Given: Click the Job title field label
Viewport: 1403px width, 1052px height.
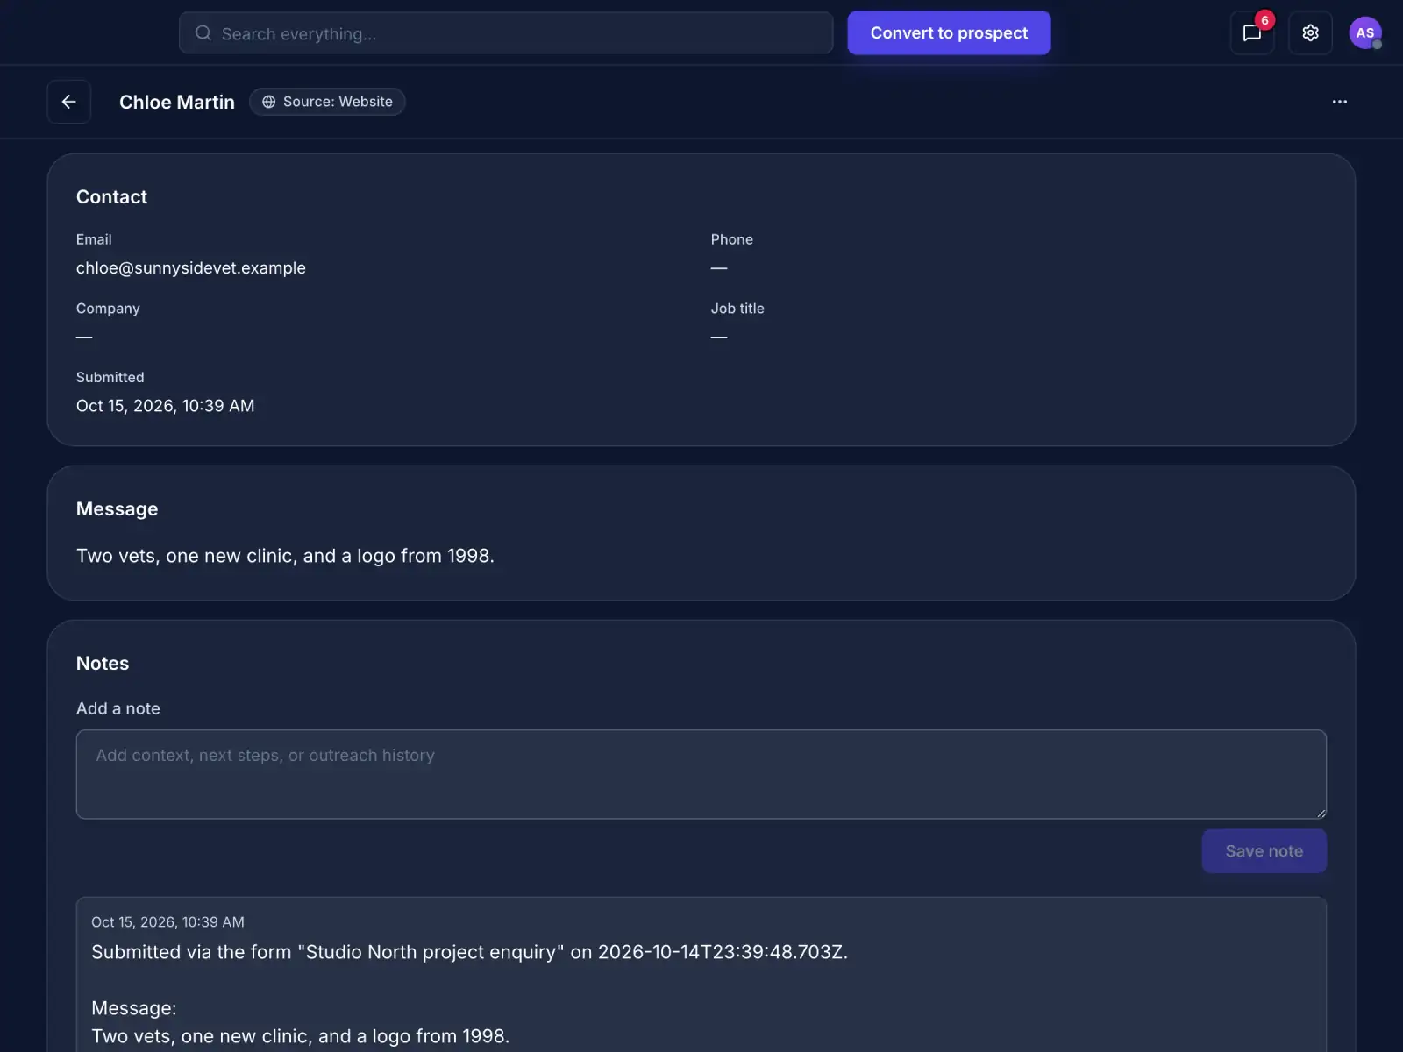Looking at the screenshot, I should point(737,309).
